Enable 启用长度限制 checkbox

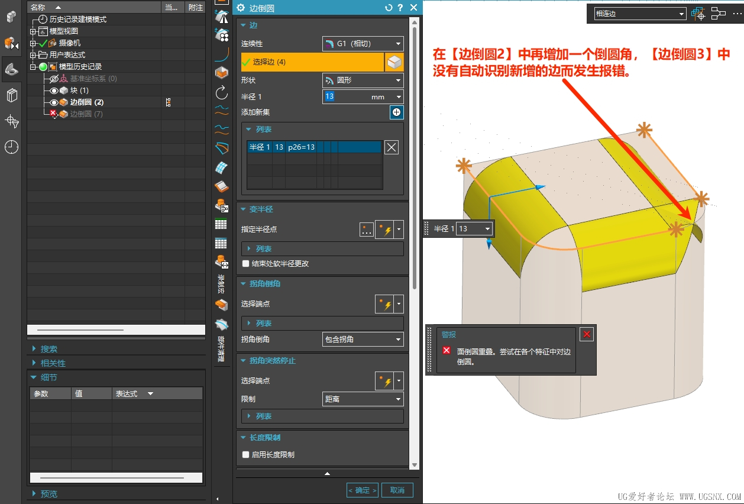click(x=246, y=455)
